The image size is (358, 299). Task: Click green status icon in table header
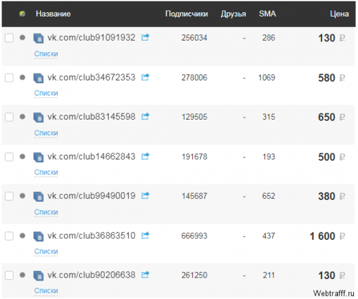coord(22,14)
